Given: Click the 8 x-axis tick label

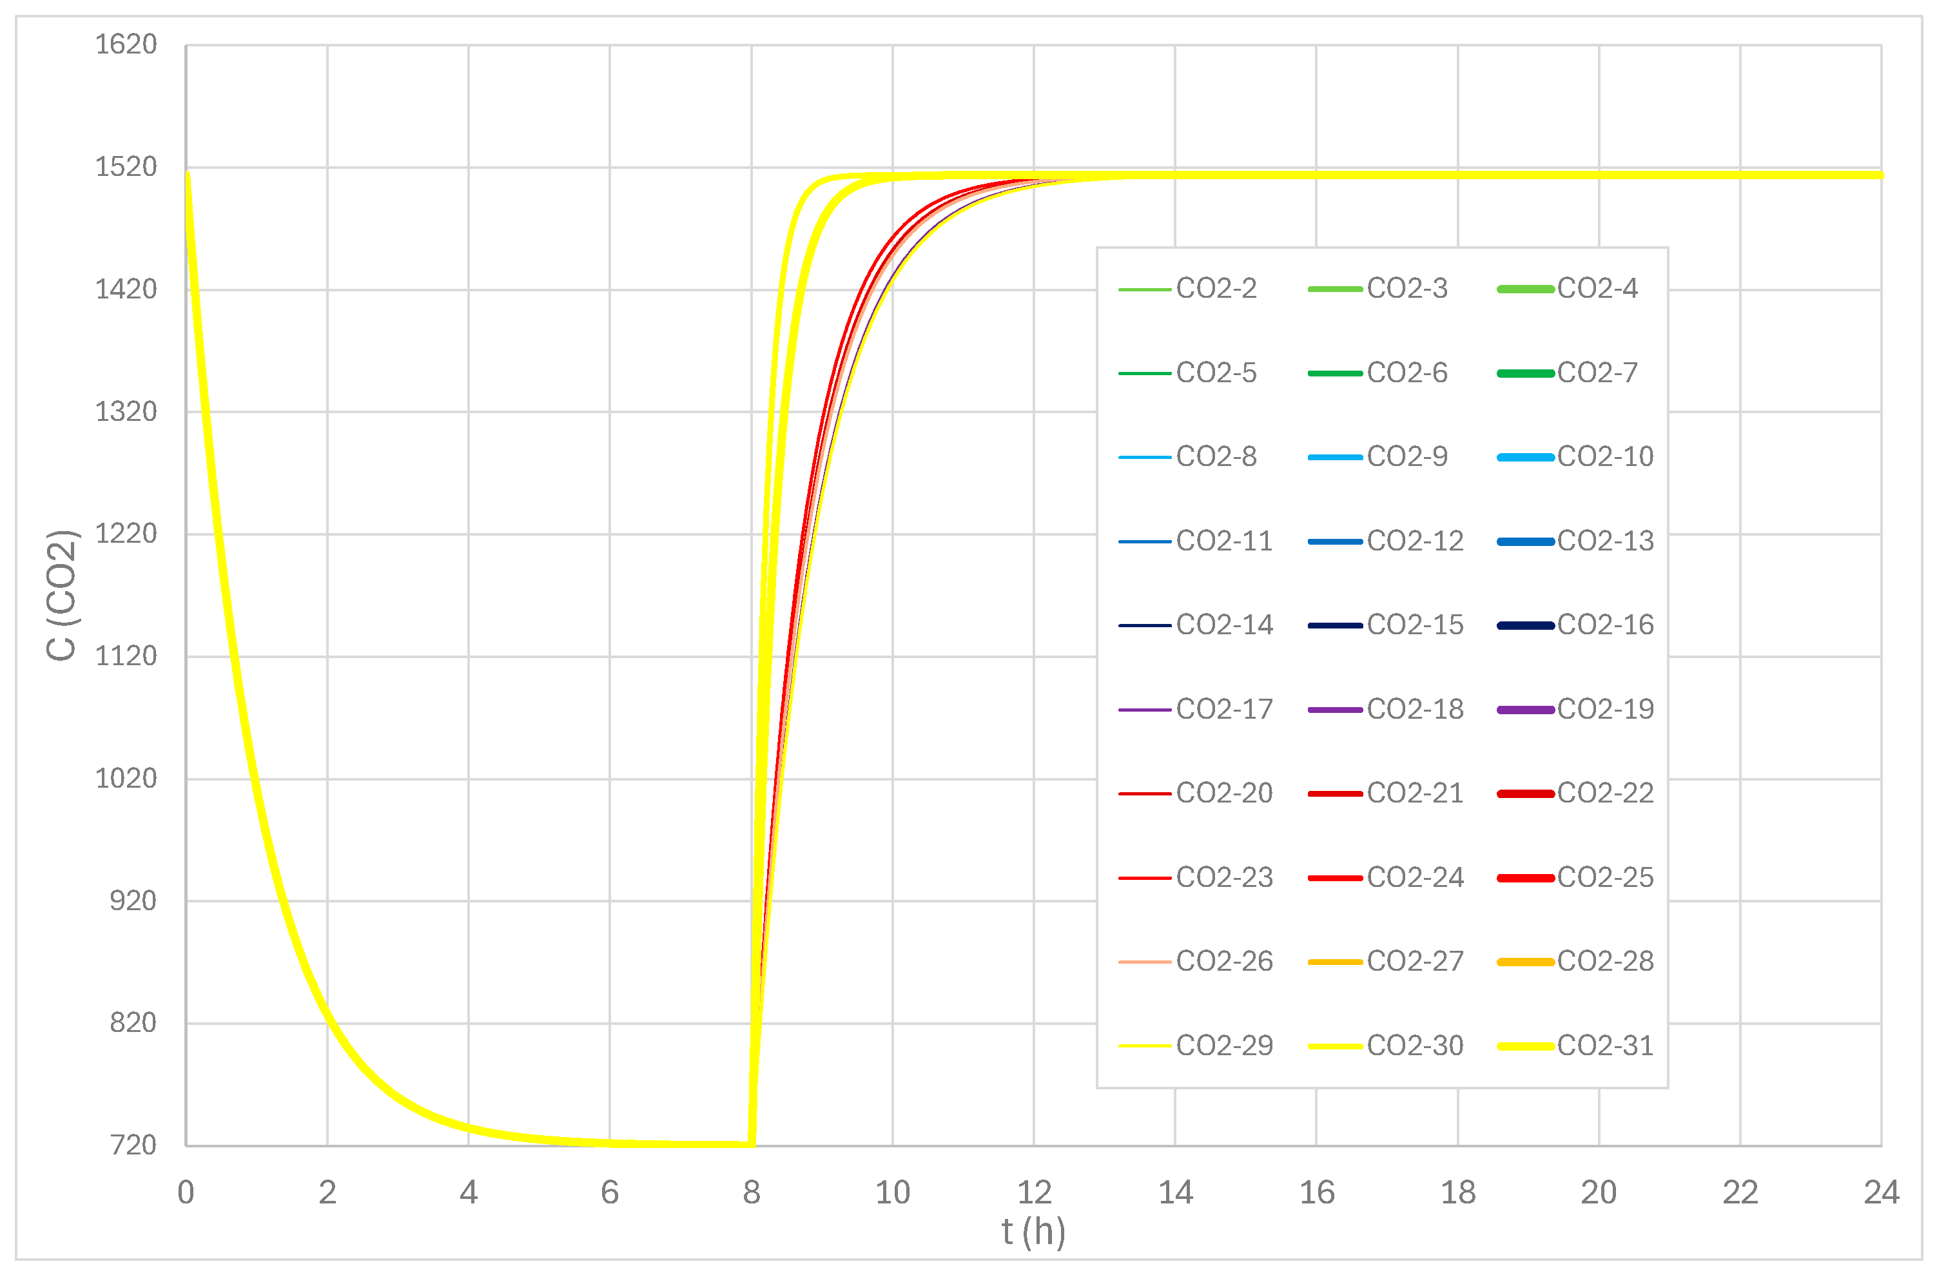Looking at the screenshot, I should [x=751, y=1194].
